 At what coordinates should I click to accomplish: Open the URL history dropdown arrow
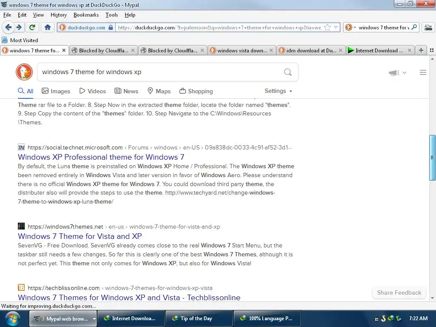click(336, 27)
